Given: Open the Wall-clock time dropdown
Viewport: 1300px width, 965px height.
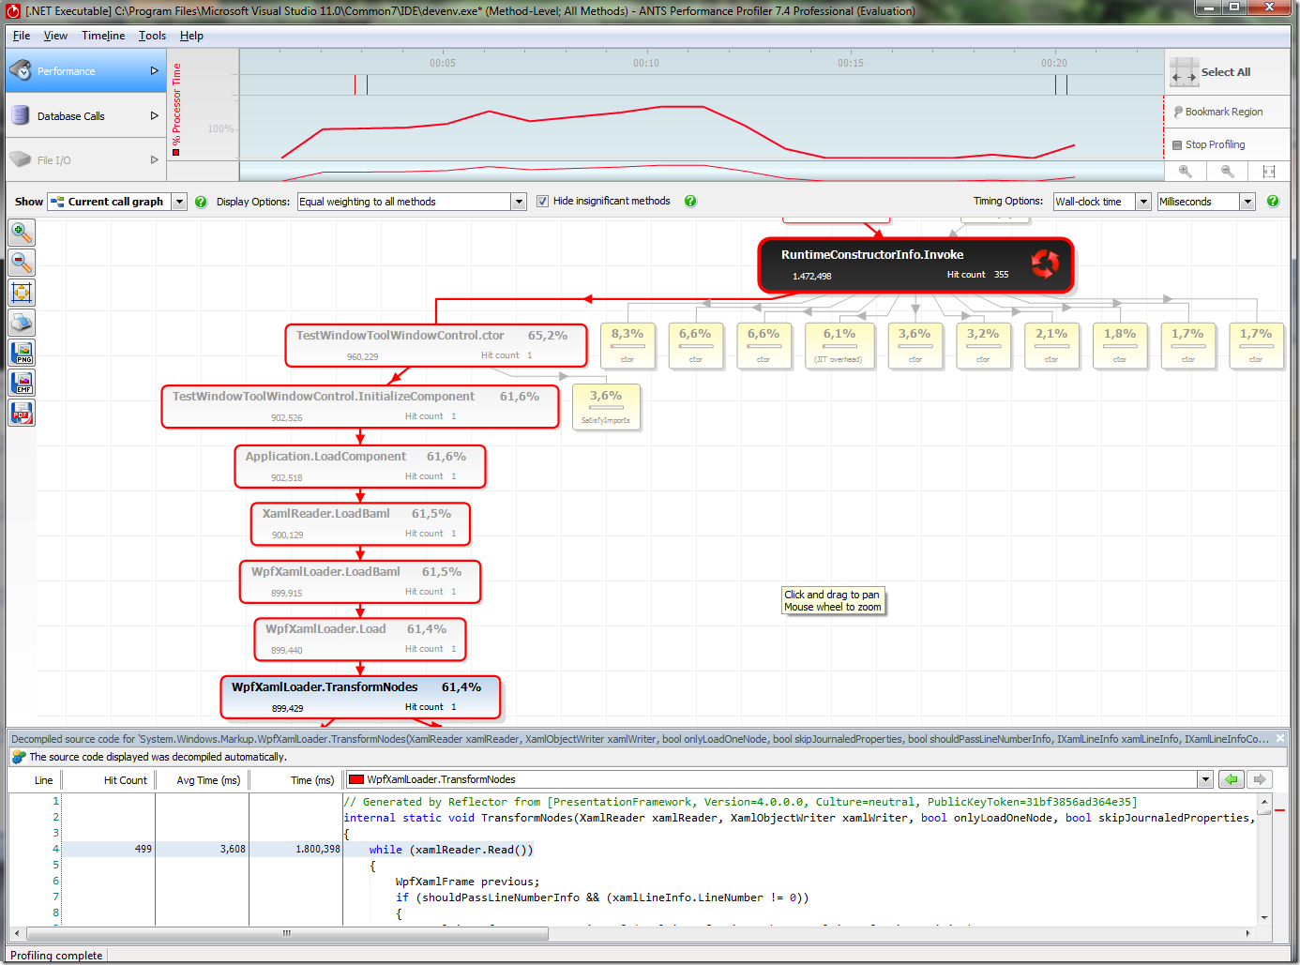Looking at the screenshot, I should pyautogui.click(x=1143, y=202).
